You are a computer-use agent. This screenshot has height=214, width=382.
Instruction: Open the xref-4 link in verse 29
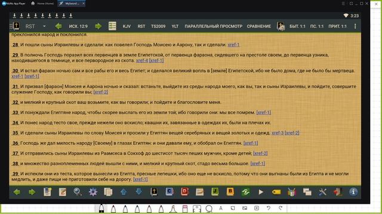click(x=142, y=60)
